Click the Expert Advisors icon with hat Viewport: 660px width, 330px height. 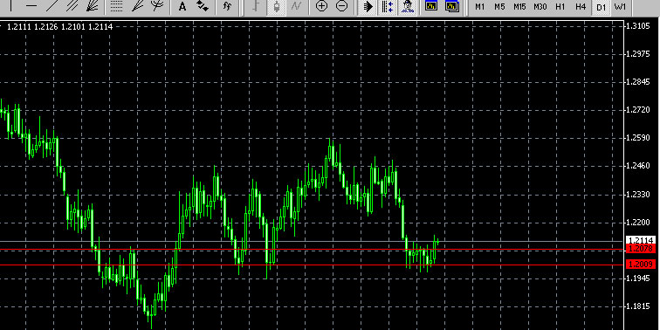408,6
